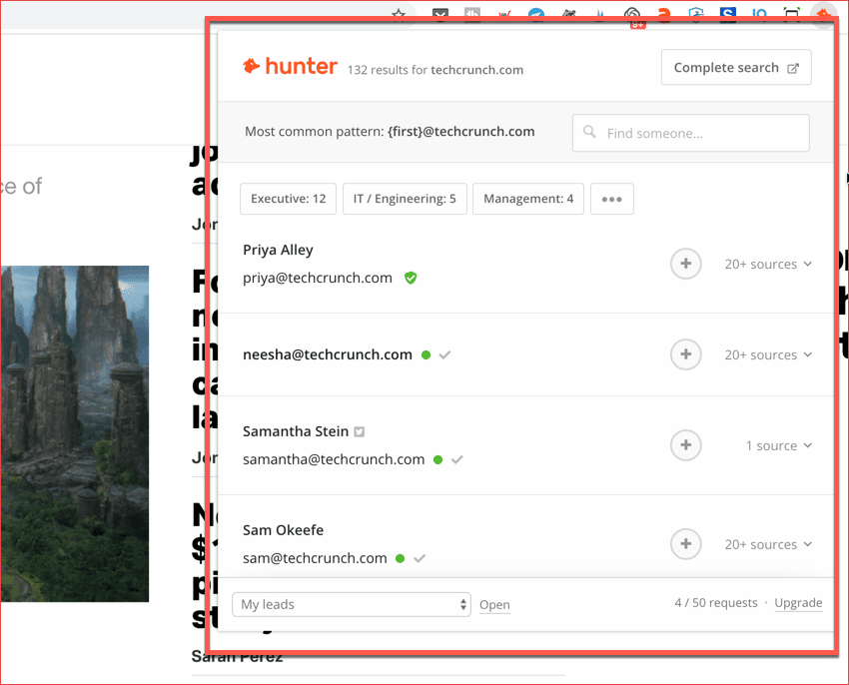Click Samantha Stein's Twitter icon
This screenshot has height=685, width=849.
point(360,431)
